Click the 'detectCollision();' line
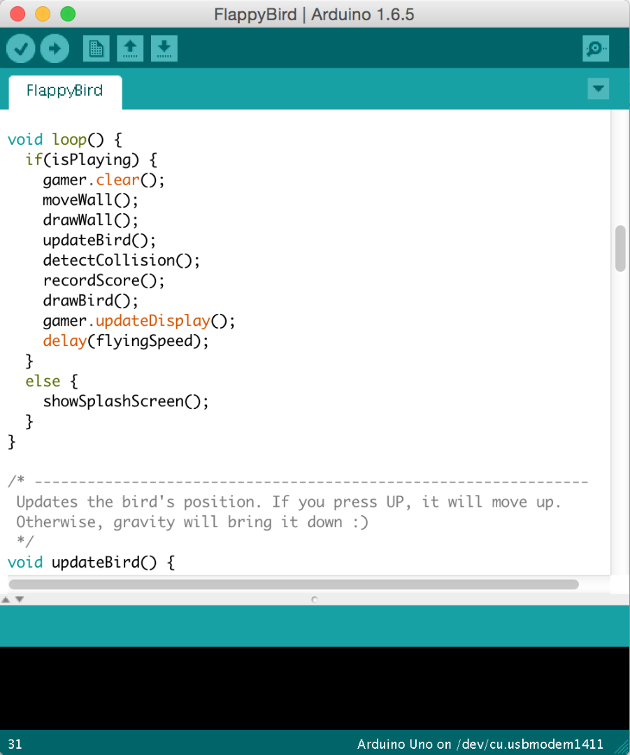The image size is (630, 755). pos(122,261)
